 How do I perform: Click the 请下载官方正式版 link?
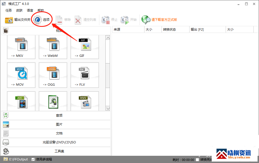(x=164, y=20)
